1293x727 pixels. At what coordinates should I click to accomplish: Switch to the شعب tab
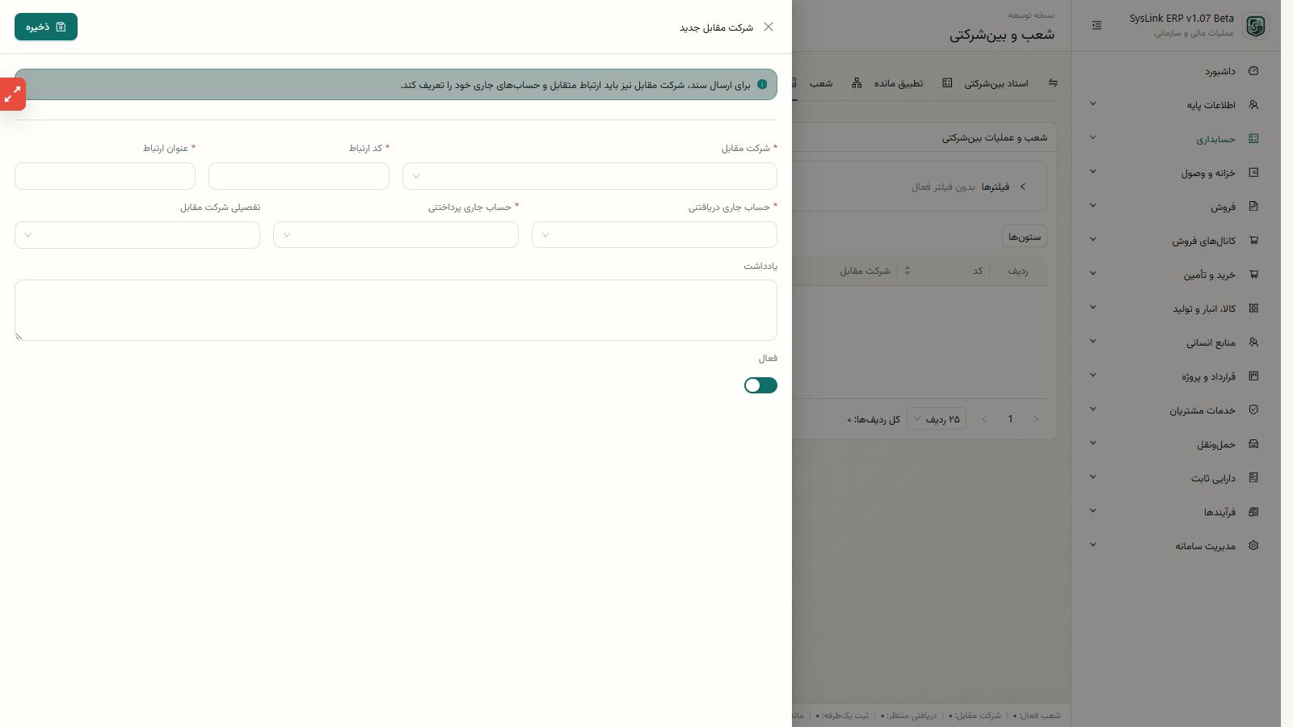click(821, 83)
